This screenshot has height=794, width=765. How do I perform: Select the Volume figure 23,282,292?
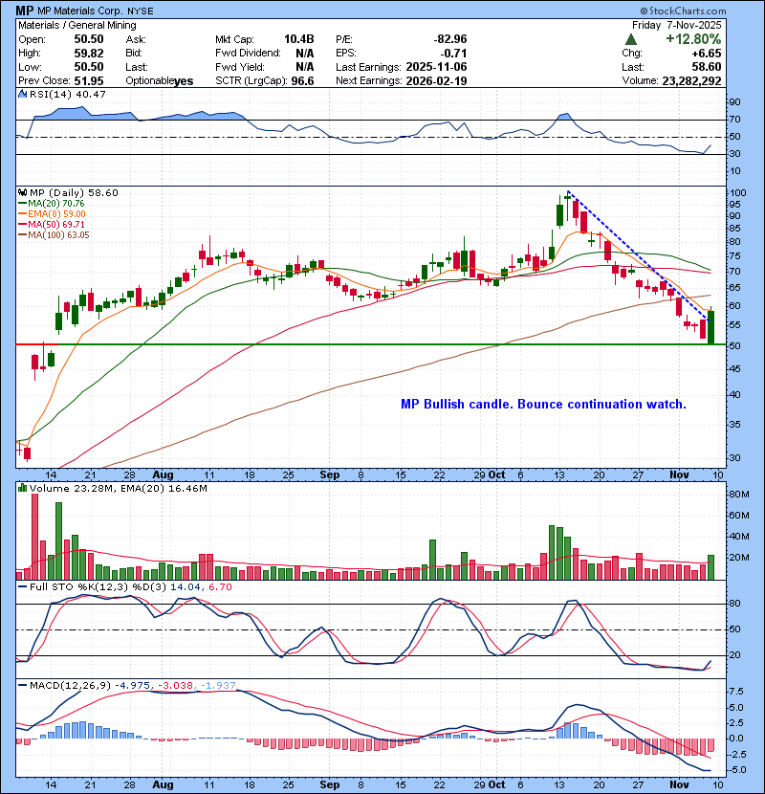pos(691,81)
